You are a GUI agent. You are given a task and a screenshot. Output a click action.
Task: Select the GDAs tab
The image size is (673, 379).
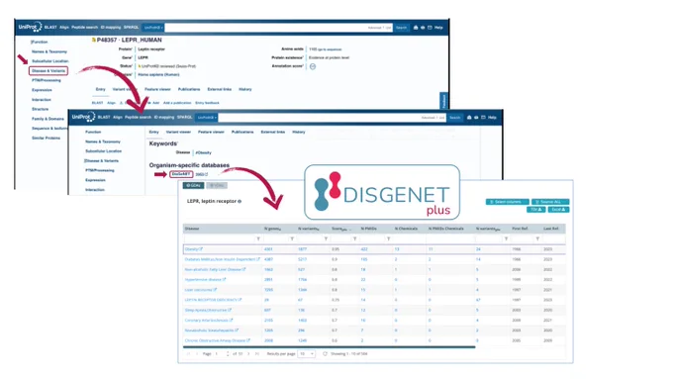point(193,185)
